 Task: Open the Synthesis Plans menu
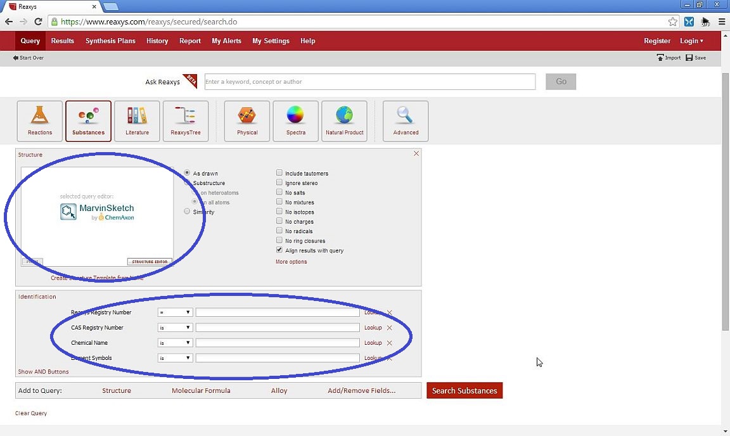110,41
